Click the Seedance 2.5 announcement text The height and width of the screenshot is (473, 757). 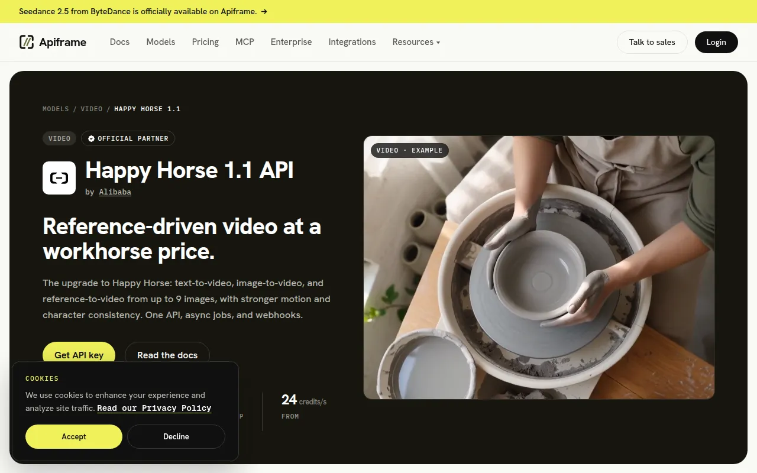tap(138, 11)
